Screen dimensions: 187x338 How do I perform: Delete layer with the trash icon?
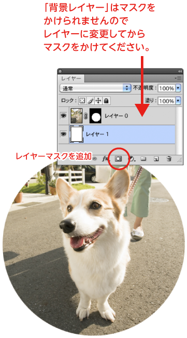169,159
